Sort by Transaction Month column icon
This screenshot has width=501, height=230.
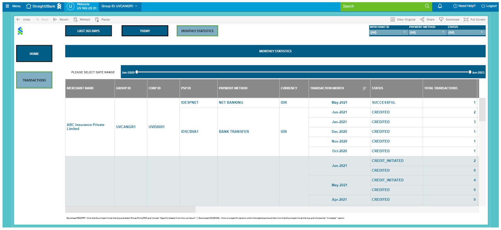365,89
